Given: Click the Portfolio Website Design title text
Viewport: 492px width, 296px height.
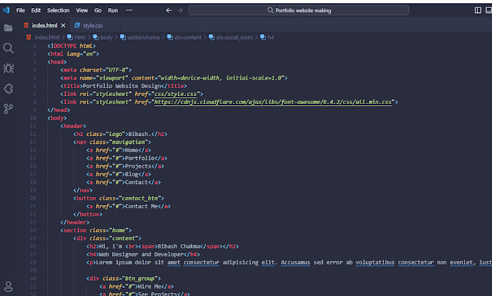Looking at the screenshot, I should click(x=122, y=86).
